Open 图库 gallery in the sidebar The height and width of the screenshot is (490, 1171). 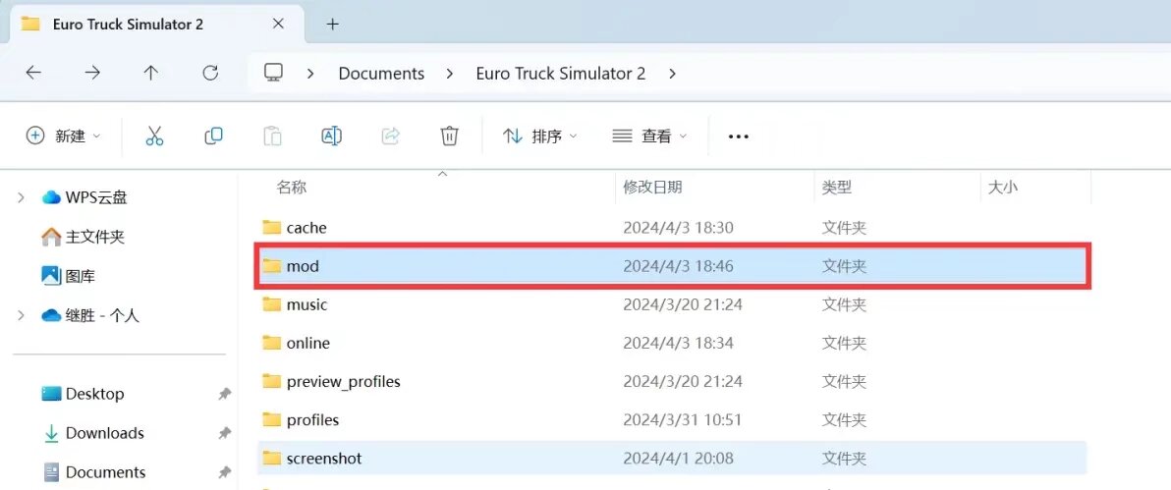(x=68, y=276)
